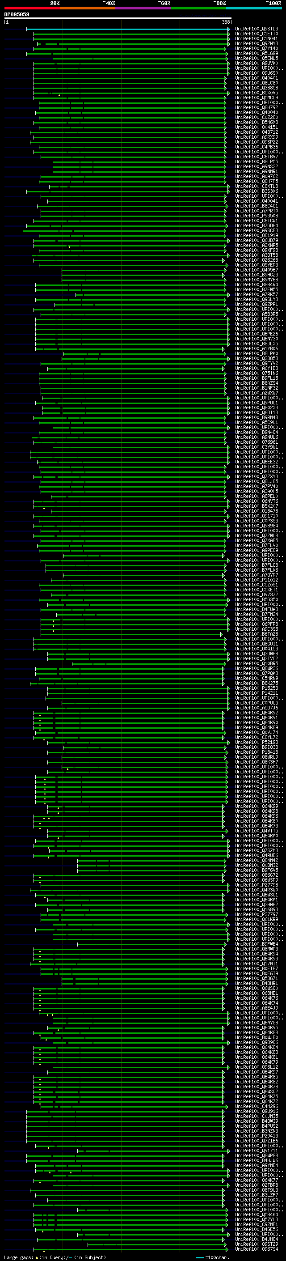
Task: Click the white query sequence ruler bar
Action: click(x=118, y=19)
